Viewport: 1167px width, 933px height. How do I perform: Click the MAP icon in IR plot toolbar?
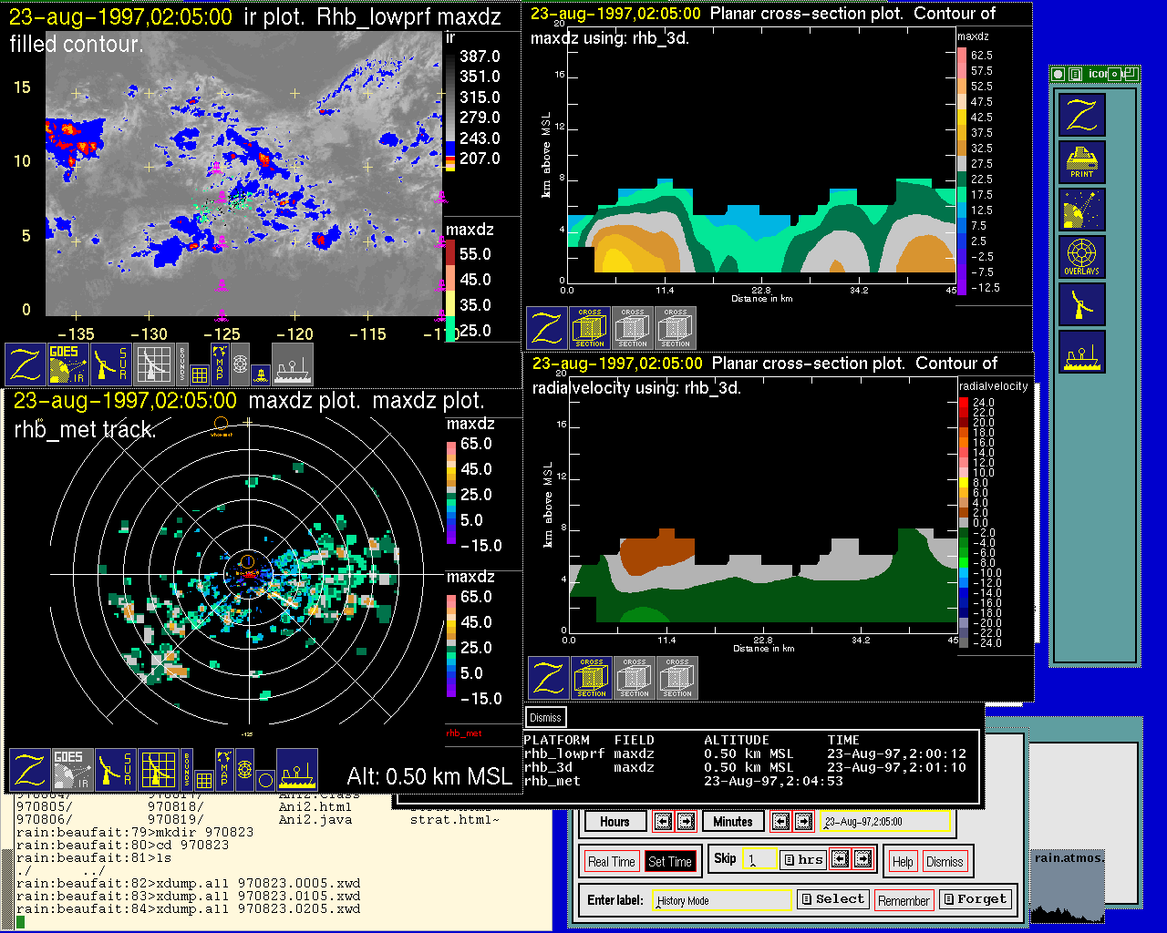tap(220, 363)
